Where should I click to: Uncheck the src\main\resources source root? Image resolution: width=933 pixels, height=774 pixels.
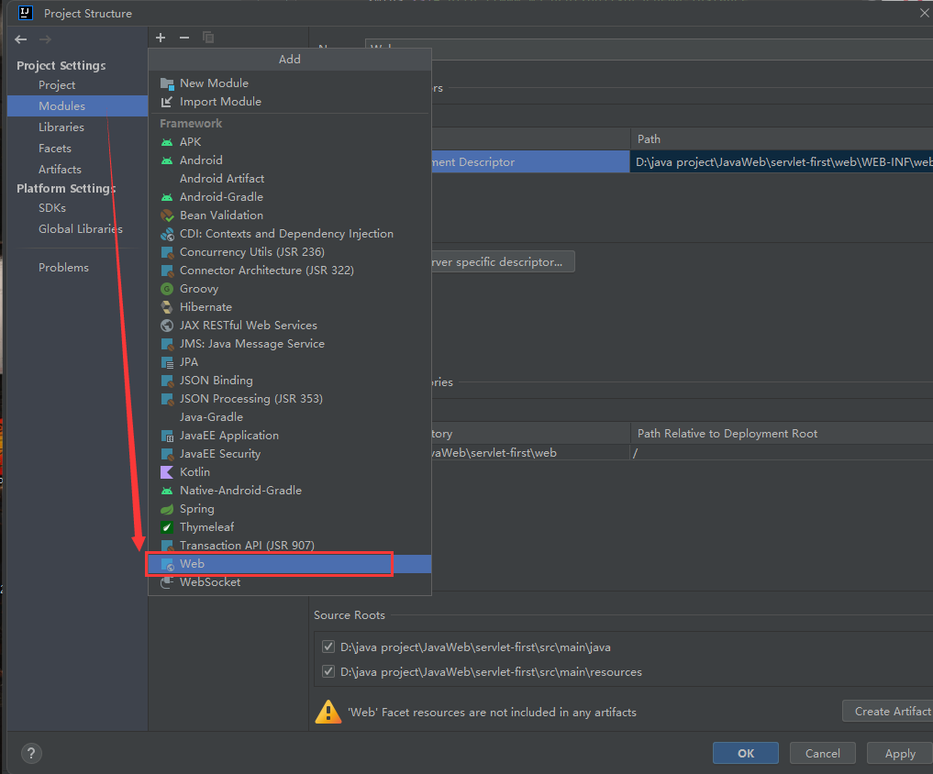pyautogui.click(x=328, y=671)
